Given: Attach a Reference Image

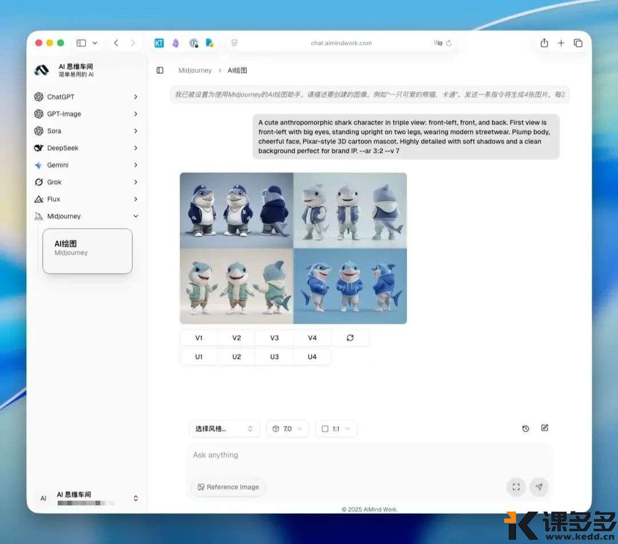Looking at the screenshot, I should click(x=228, y=487).
